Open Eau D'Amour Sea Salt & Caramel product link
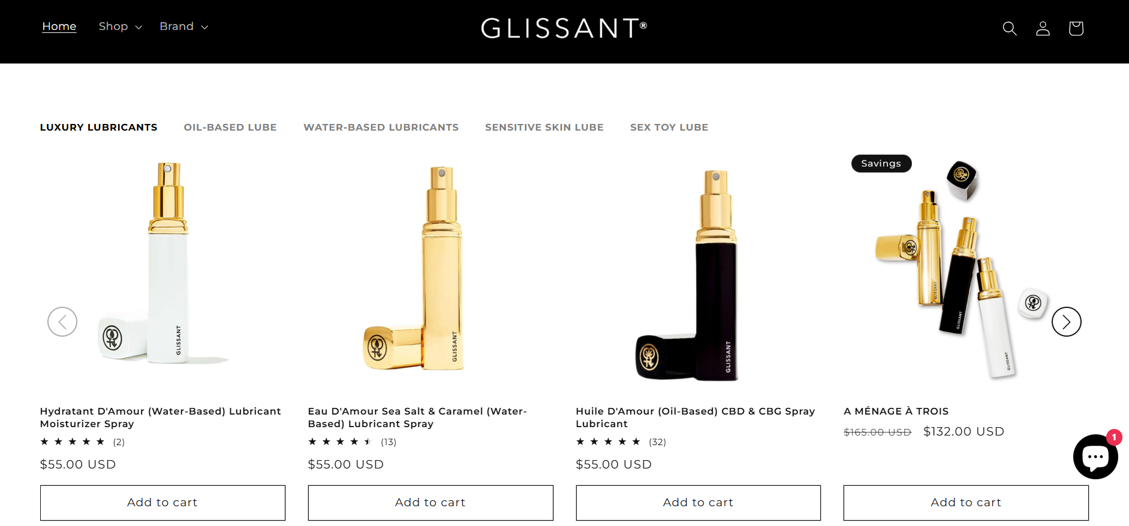Image resolution: width=1129 pixels, height=526 pixels. [417, 418]
